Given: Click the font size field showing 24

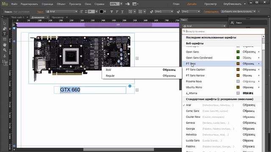Looking at the screenshot, I should coord(91,11).
